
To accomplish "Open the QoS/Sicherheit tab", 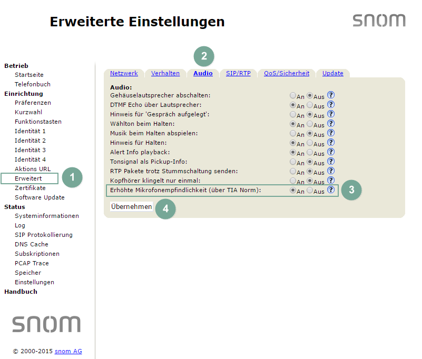I will tap(287, 73).
